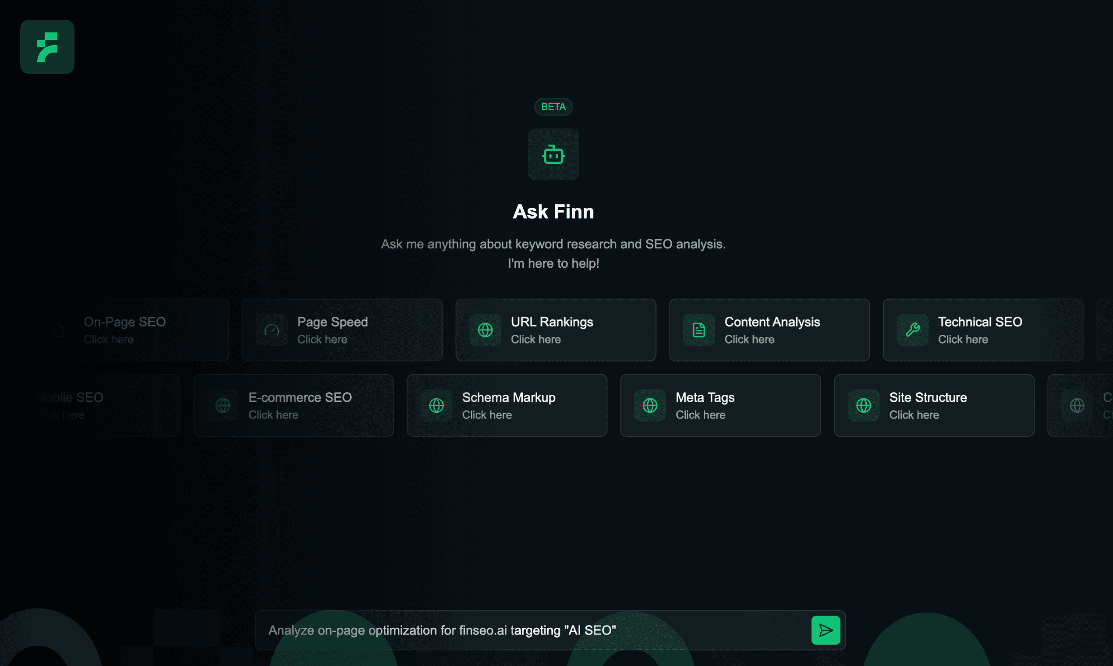1113x666 pixels.
Task: Click the Ask Finn heading
Action: tap(553, 211)
